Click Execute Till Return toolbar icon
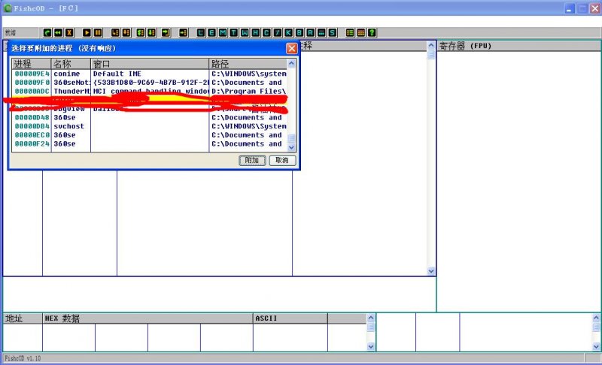 [166, 32]
